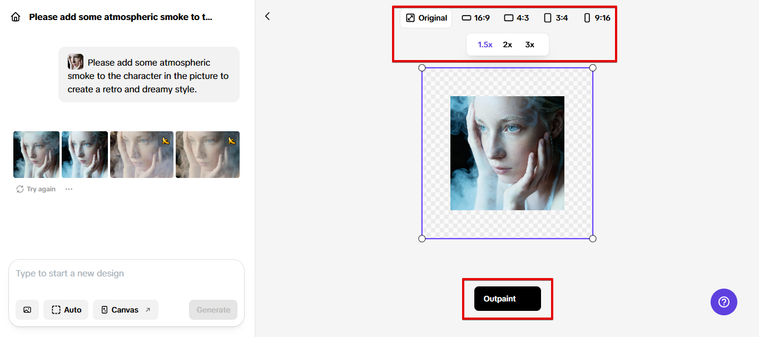Choose the 4:3 aspect ratio option

[516, 17]
